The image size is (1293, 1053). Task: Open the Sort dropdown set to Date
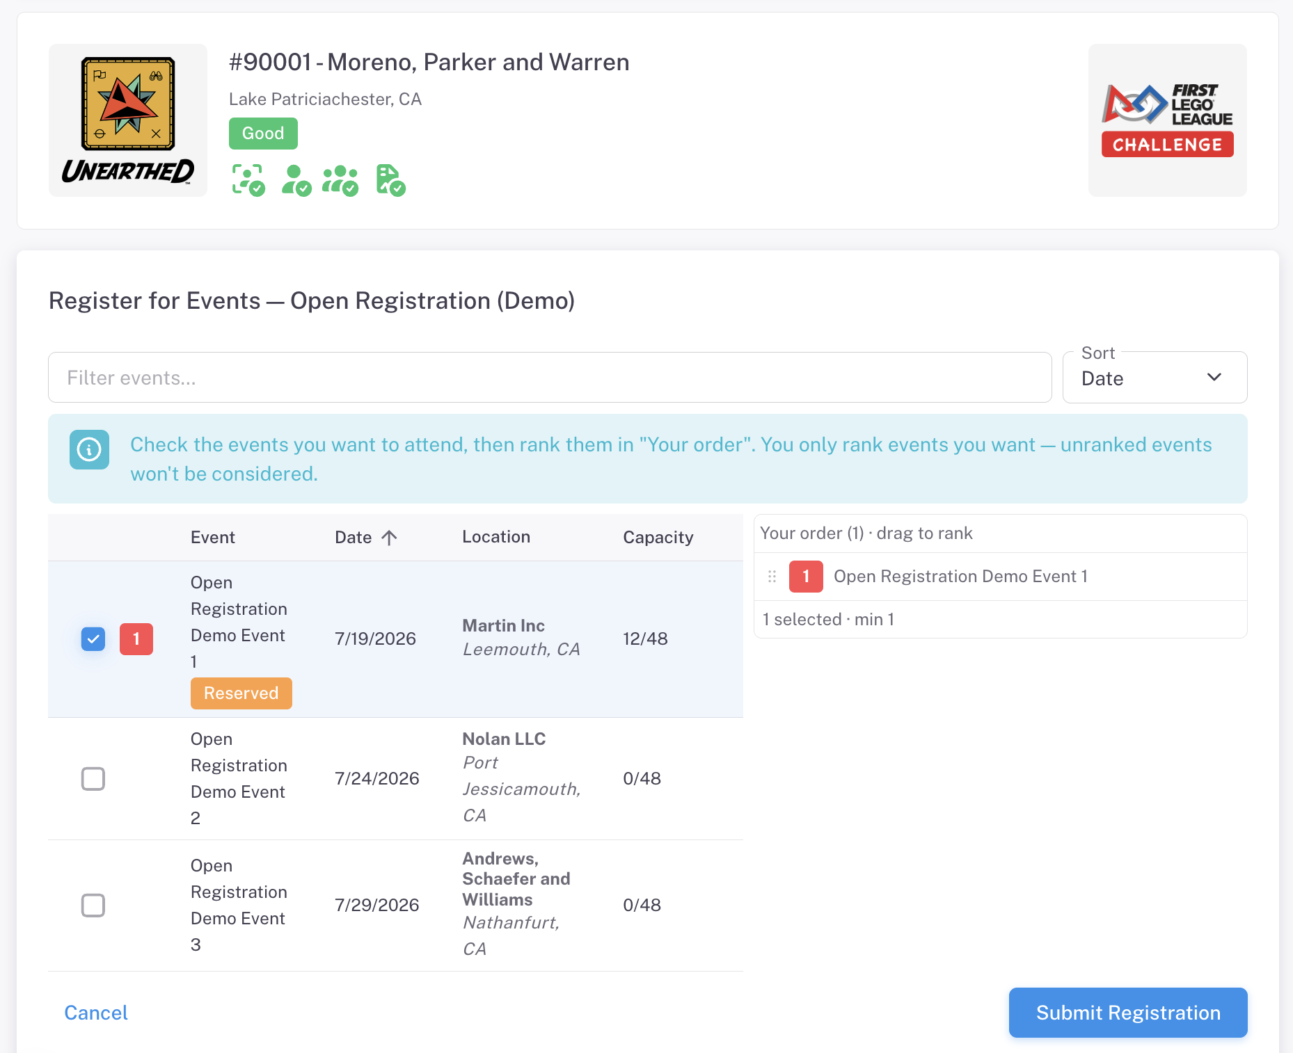click(1155, 378)
